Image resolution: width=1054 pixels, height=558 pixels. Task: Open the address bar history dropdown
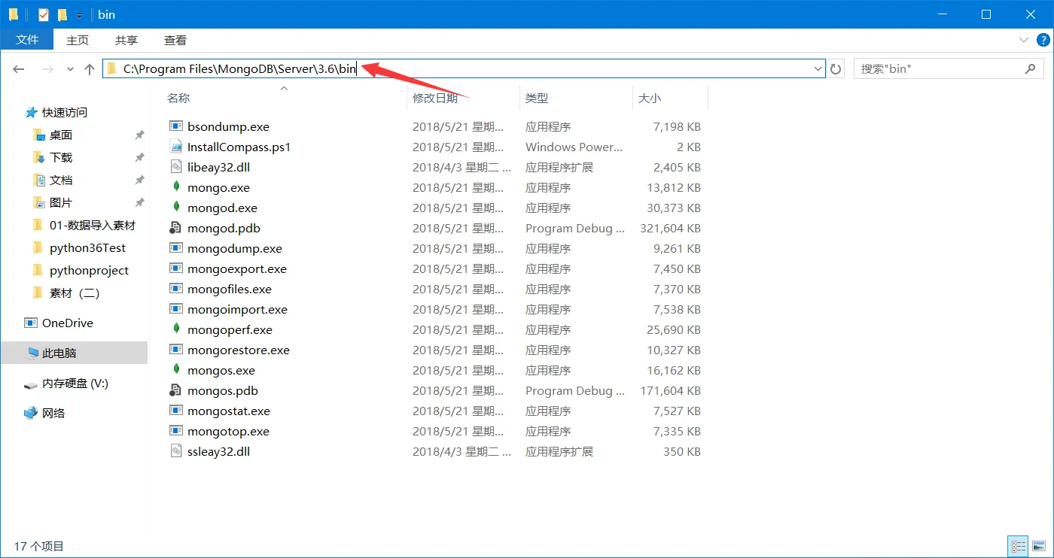(x=818, y=69)
